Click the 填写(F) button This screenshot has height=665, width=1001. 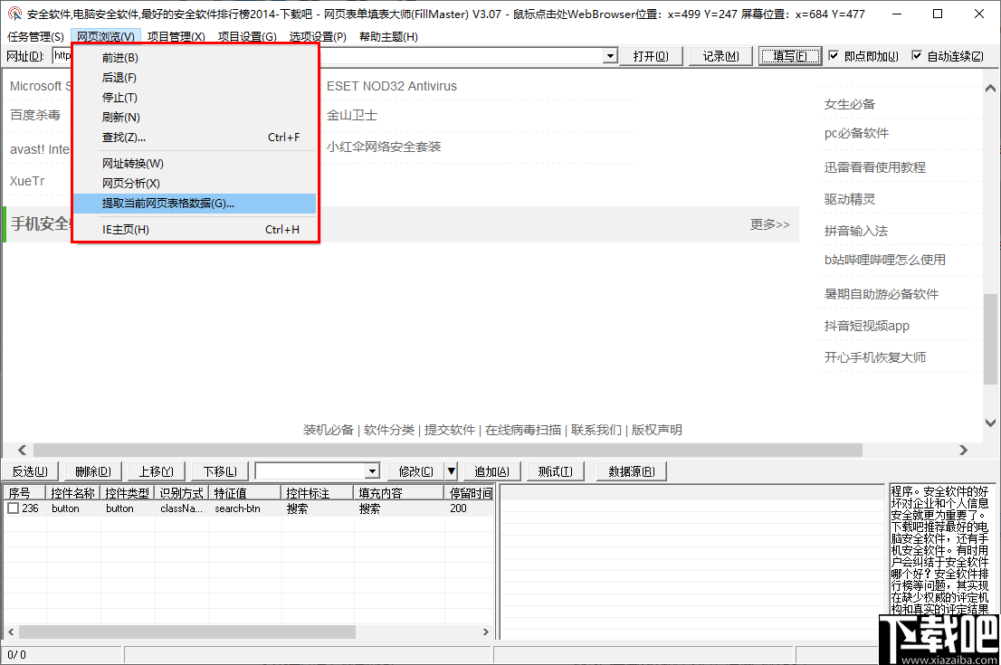[787, 55]
